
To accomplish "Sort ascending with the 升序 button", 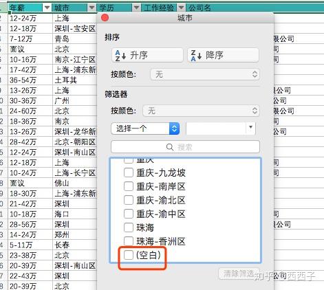I will coord(147,55).
